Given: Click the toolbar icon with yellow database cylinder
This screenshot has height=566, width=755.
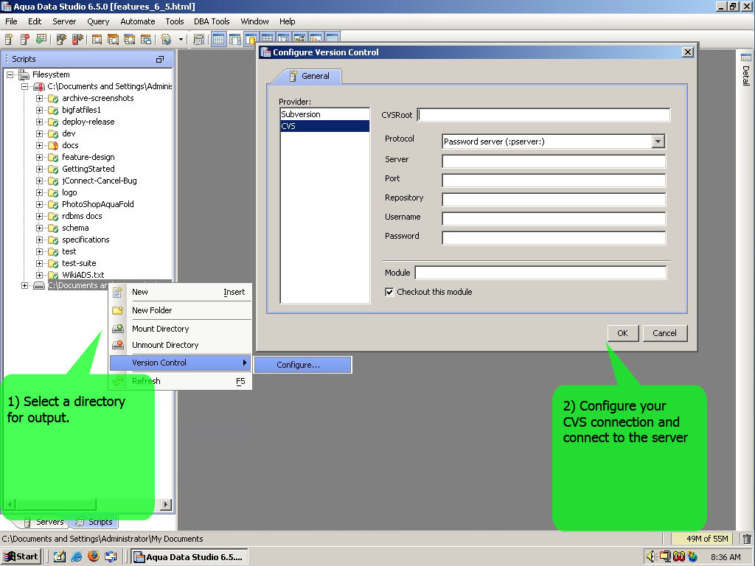Looking at the screenshot, I should pos(251,40).
